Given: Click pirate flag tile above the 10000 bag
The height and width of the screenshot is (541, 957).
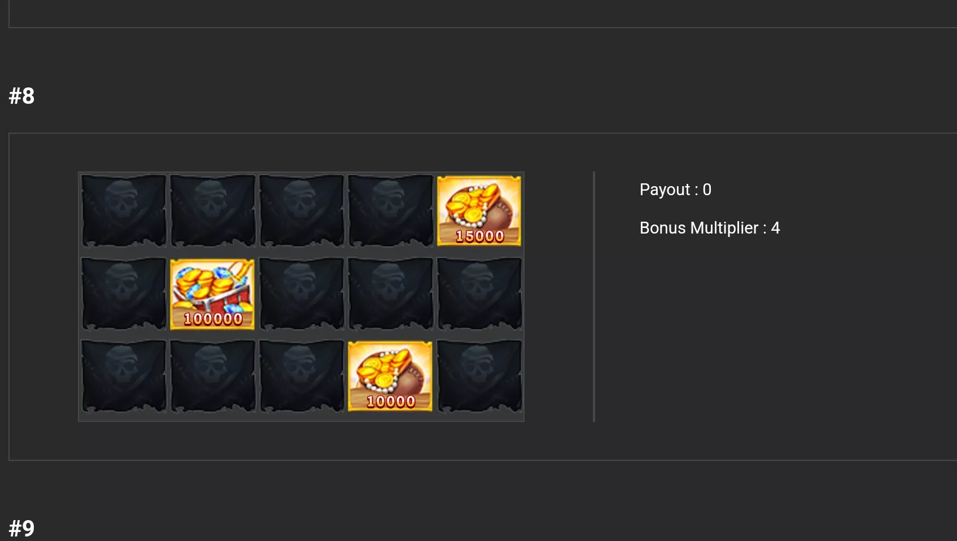Looking at the screenshot, I should [390, 294].
